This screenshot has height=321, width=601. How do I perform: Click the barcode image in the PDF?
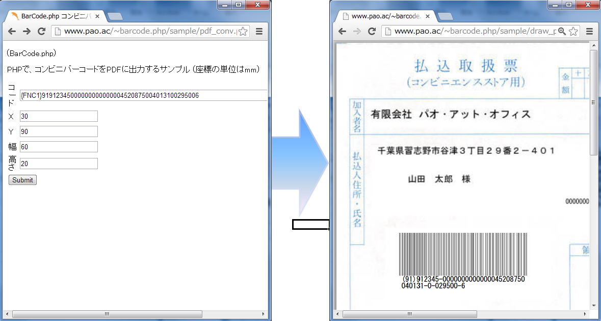point(463,254)
